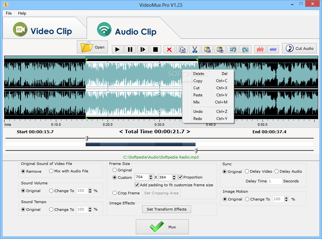The height and width of the screenshot is (239, 322).
Task: Click the Mux button
Action: 162,227
